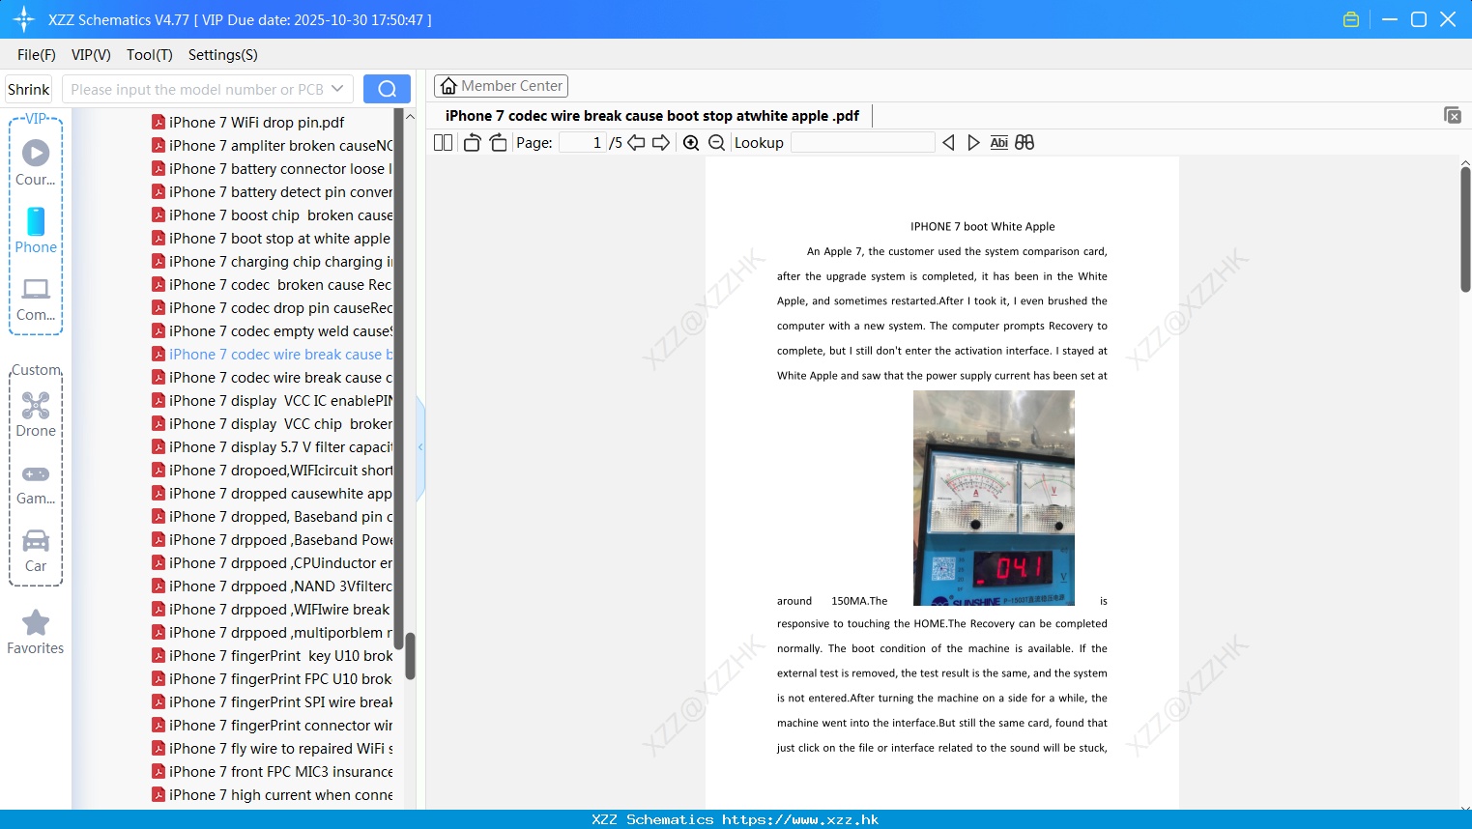The height and width of the screenshot is (829, 1472).
Task: Open Member Center
Action: [501, 86]
